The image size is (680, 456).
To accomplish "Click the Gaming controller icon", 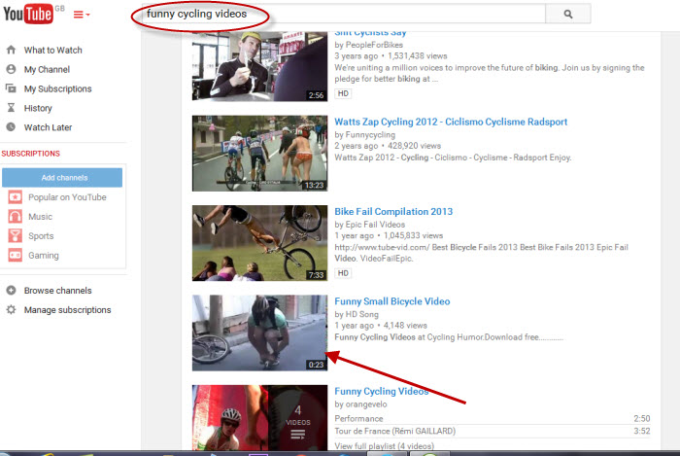I will click(x=16, y=255).
